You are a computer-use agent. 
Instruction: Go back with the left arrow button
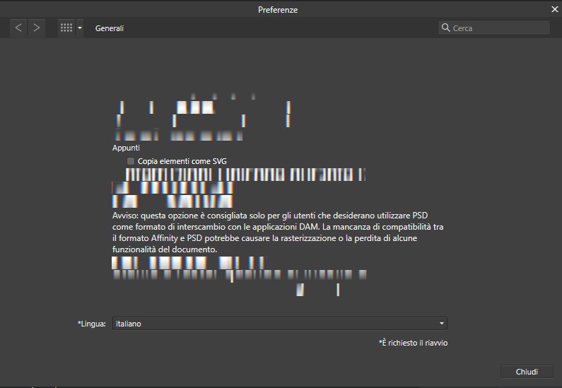coord(18,28)
